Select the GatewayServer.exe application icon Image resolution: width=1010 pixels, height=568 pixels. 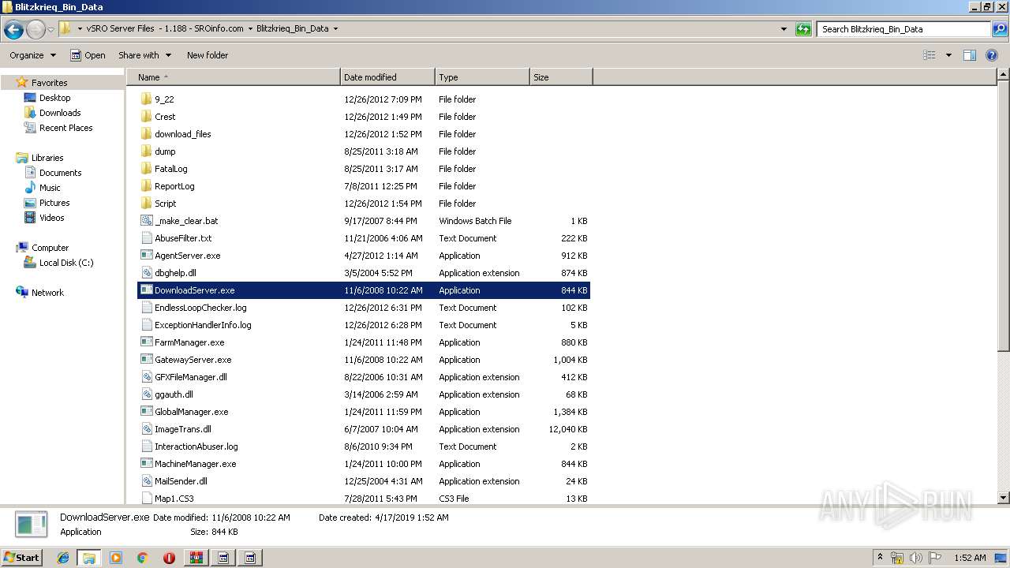(146, 360)
